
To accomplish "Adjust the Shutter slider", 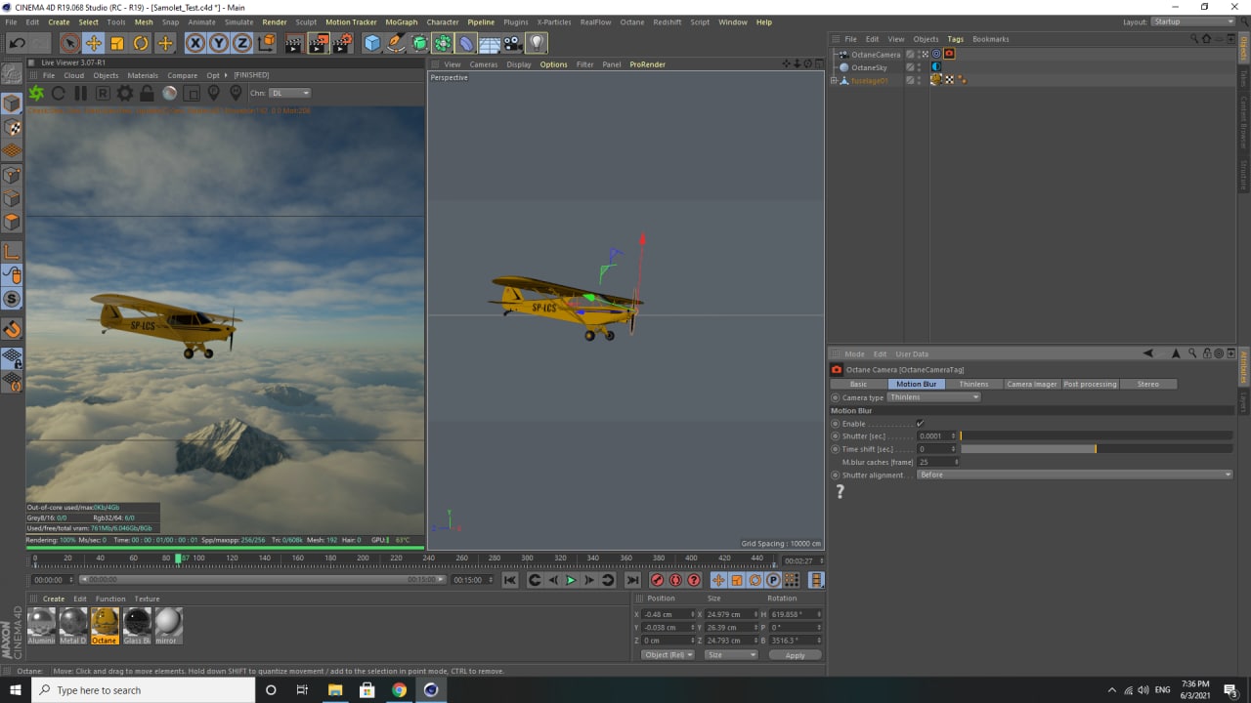I will pos(1096,436).
